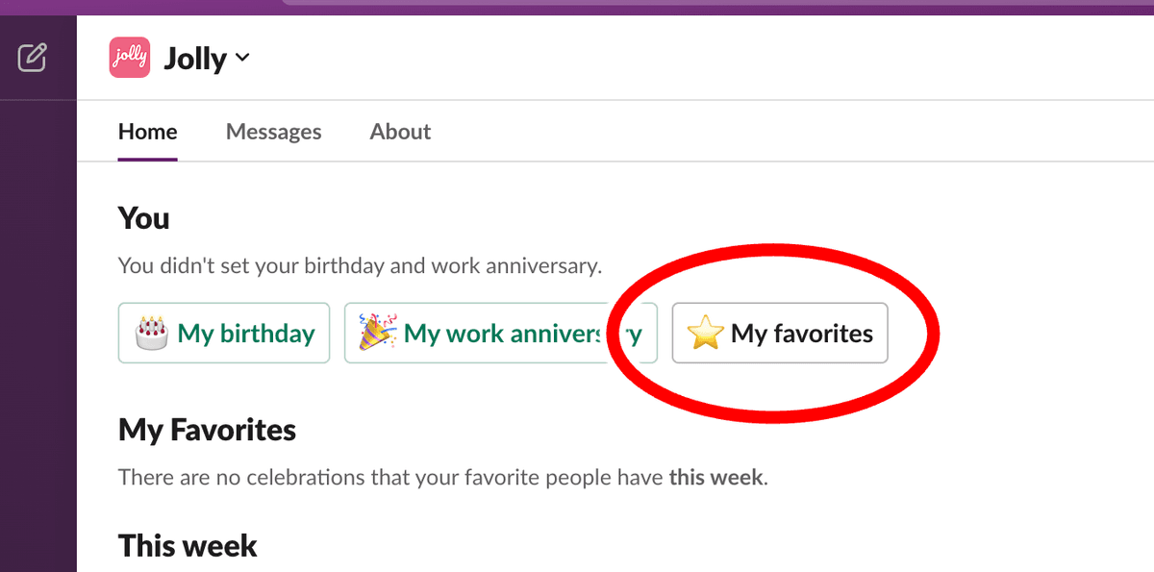Click the birthday cake emoji icon
Viewport: 1154px width, 572px height.
(151, 334)
